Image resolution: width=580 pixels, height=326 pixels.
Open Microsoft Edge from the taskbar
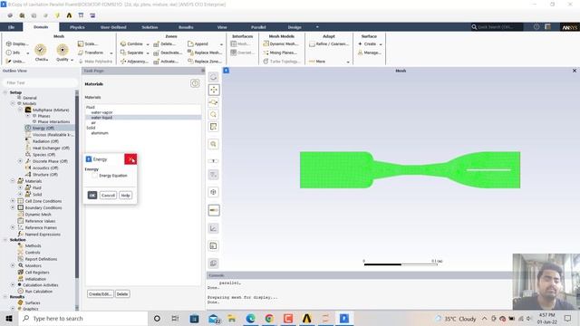pyautogui.click(x=251, y=318)
